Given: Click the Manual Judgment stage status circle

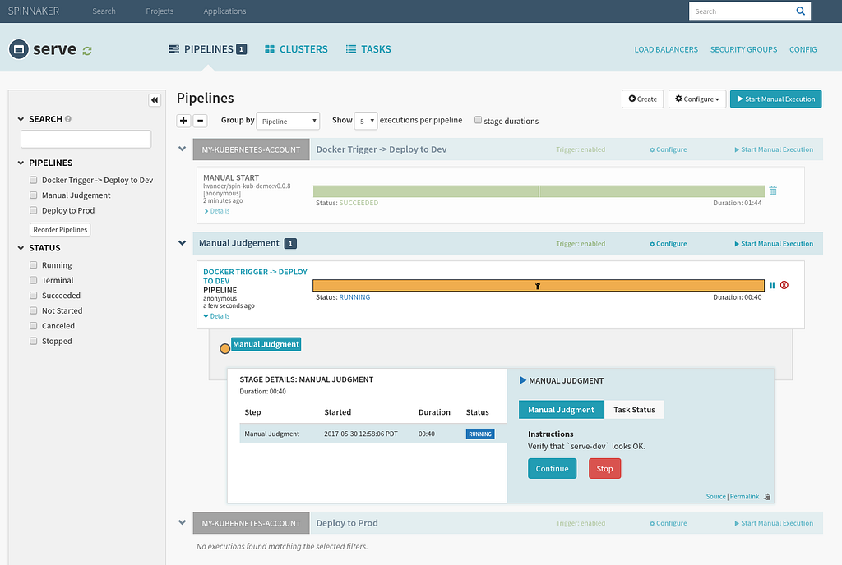Looking at the screenshot, I should (225, 348).
